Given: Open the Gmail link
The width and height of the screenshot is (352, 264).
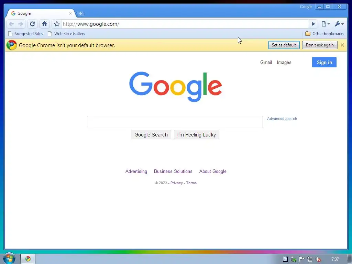Looking at the screenshot, I should point(266,63).
